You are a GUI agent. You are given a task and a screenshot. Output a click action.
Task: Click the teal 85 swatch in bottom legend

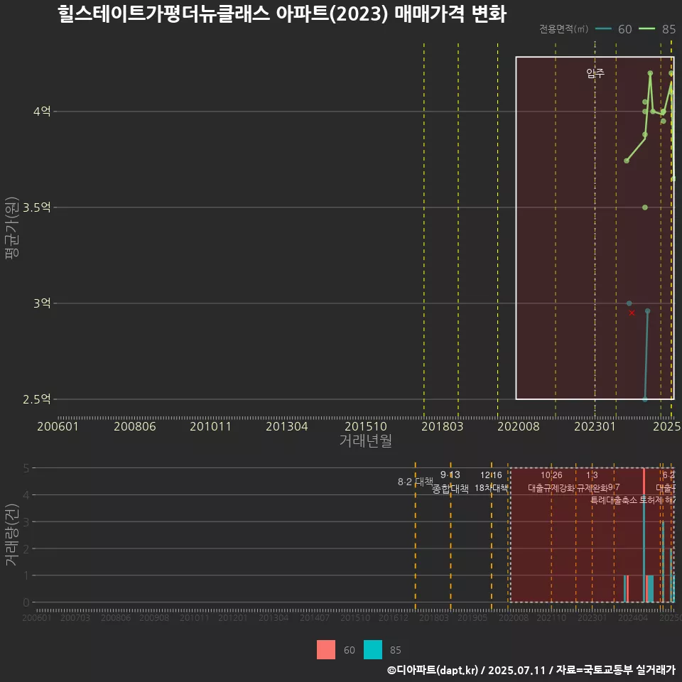(373, 649)
